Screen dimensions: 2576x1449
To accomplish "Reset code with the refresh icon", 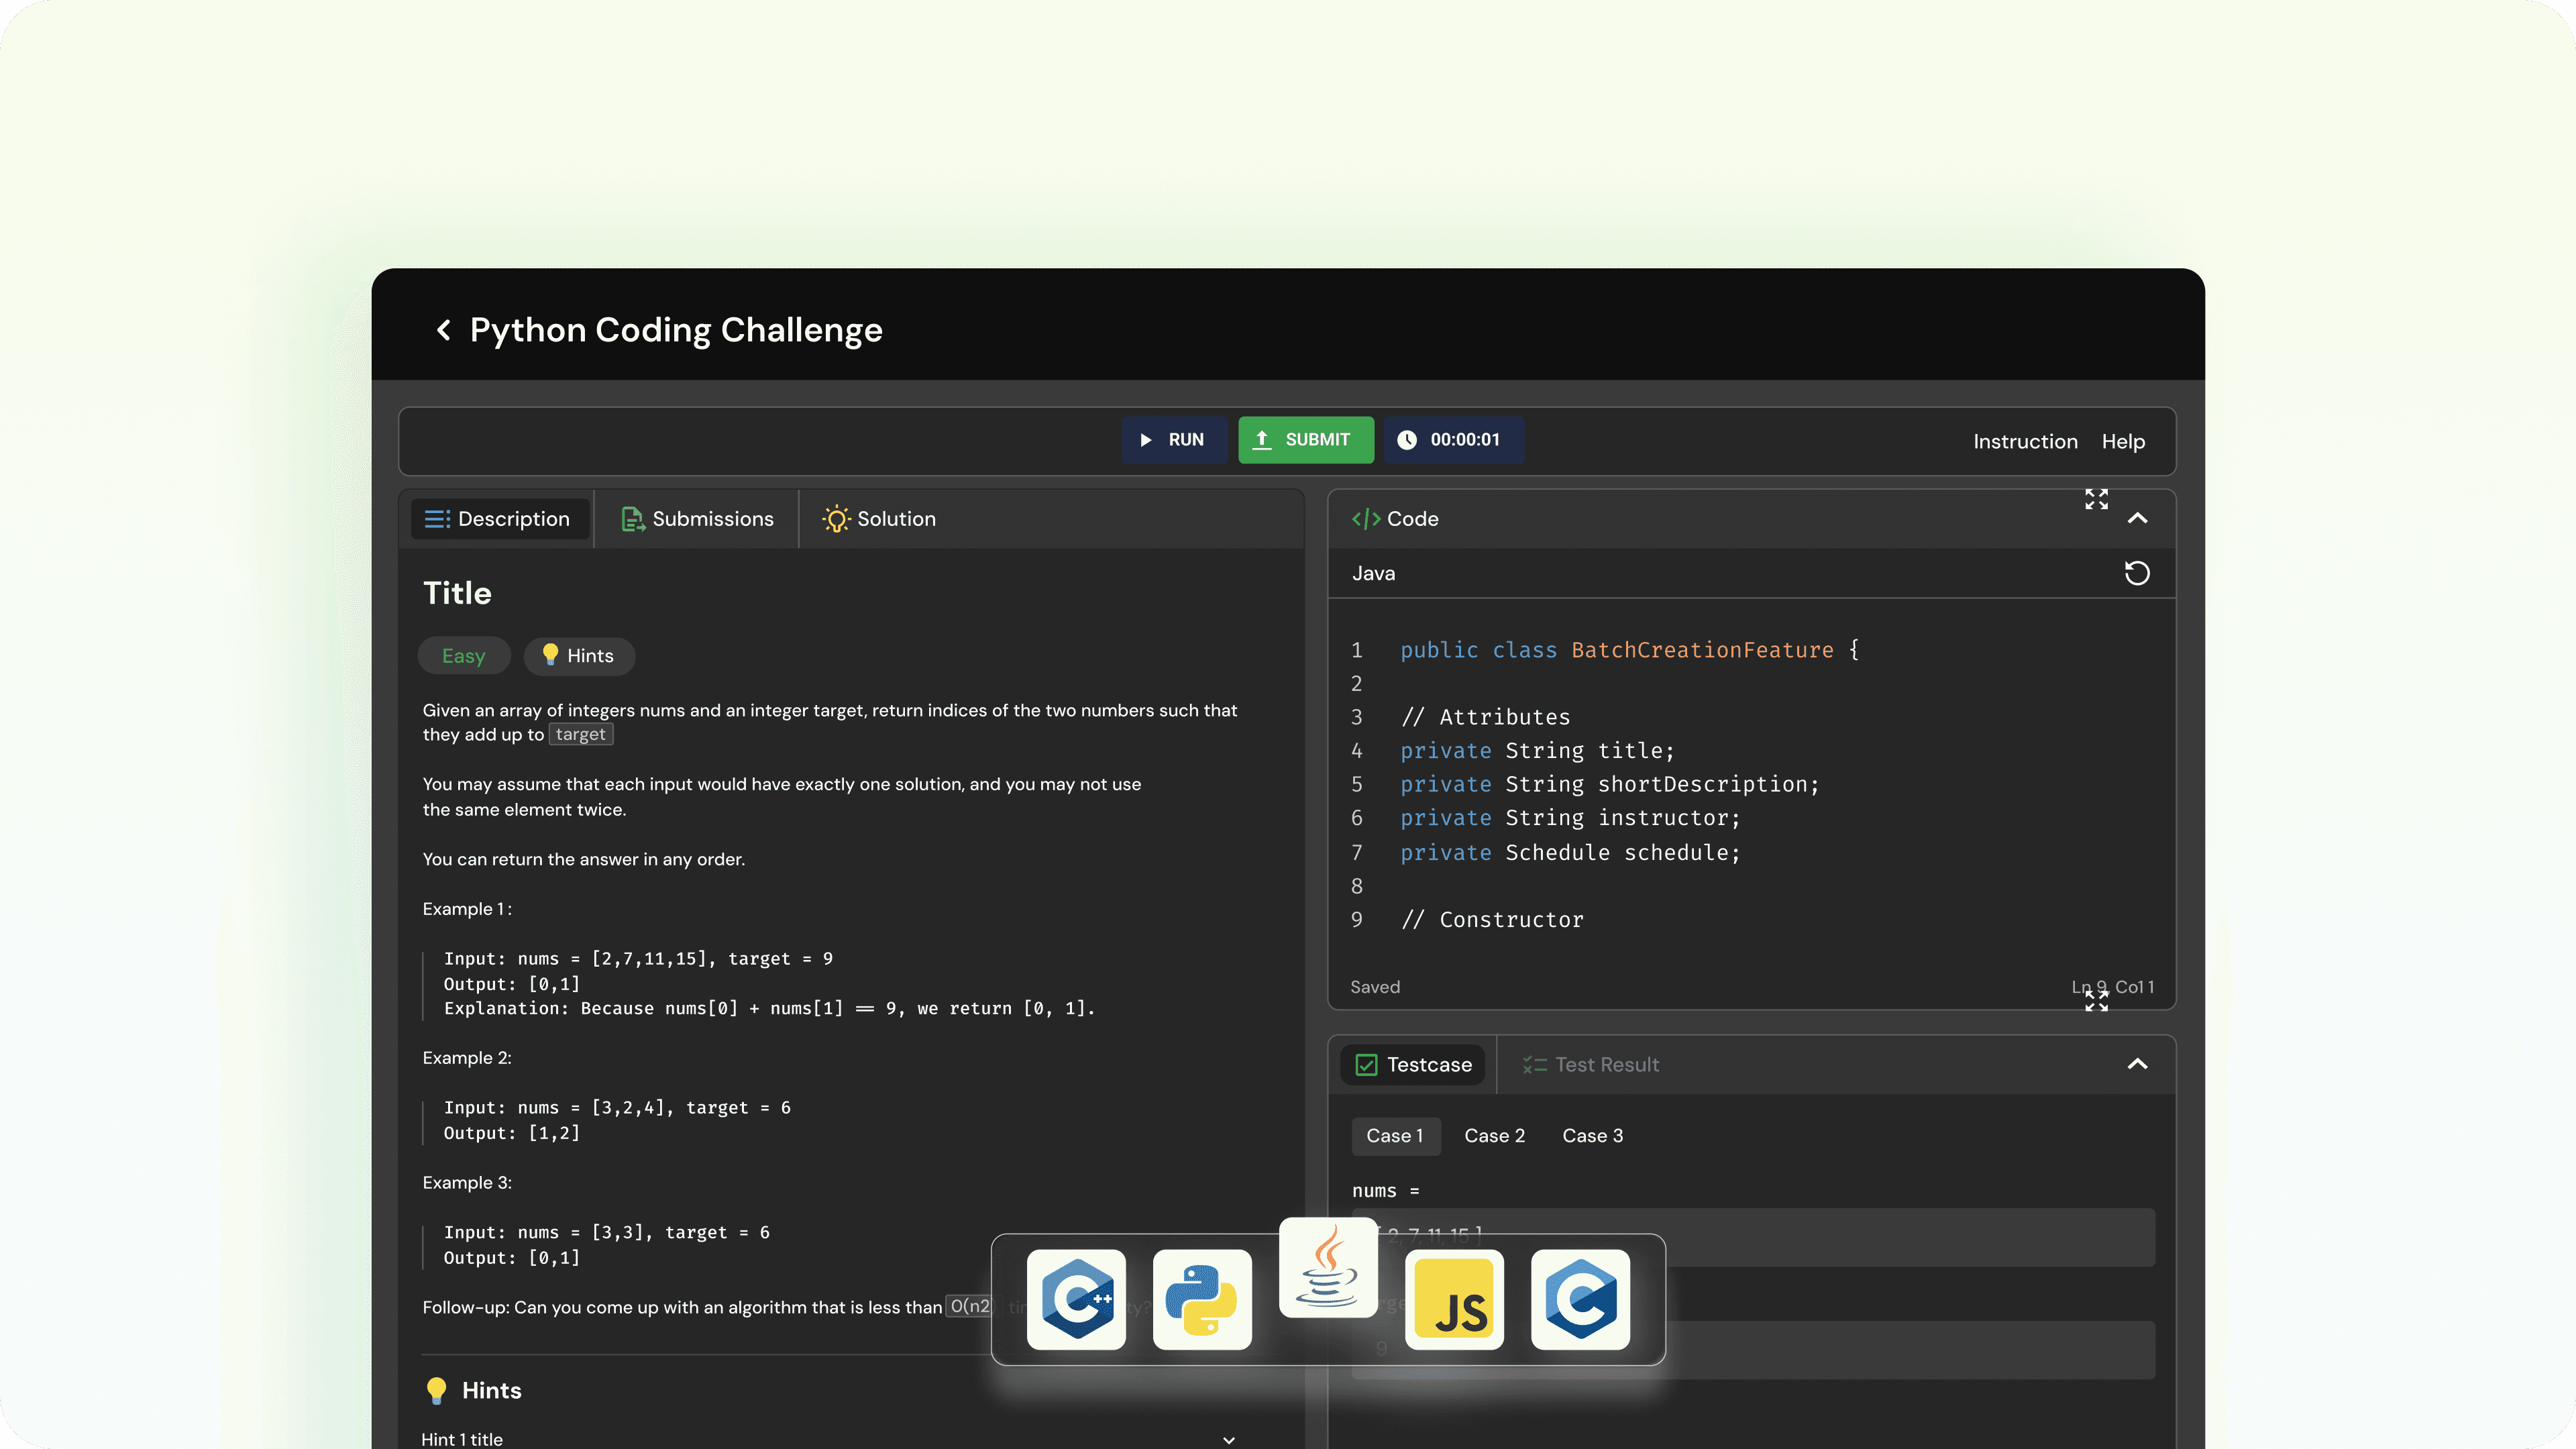I will pyautogui.click(x=2137, y=573).
